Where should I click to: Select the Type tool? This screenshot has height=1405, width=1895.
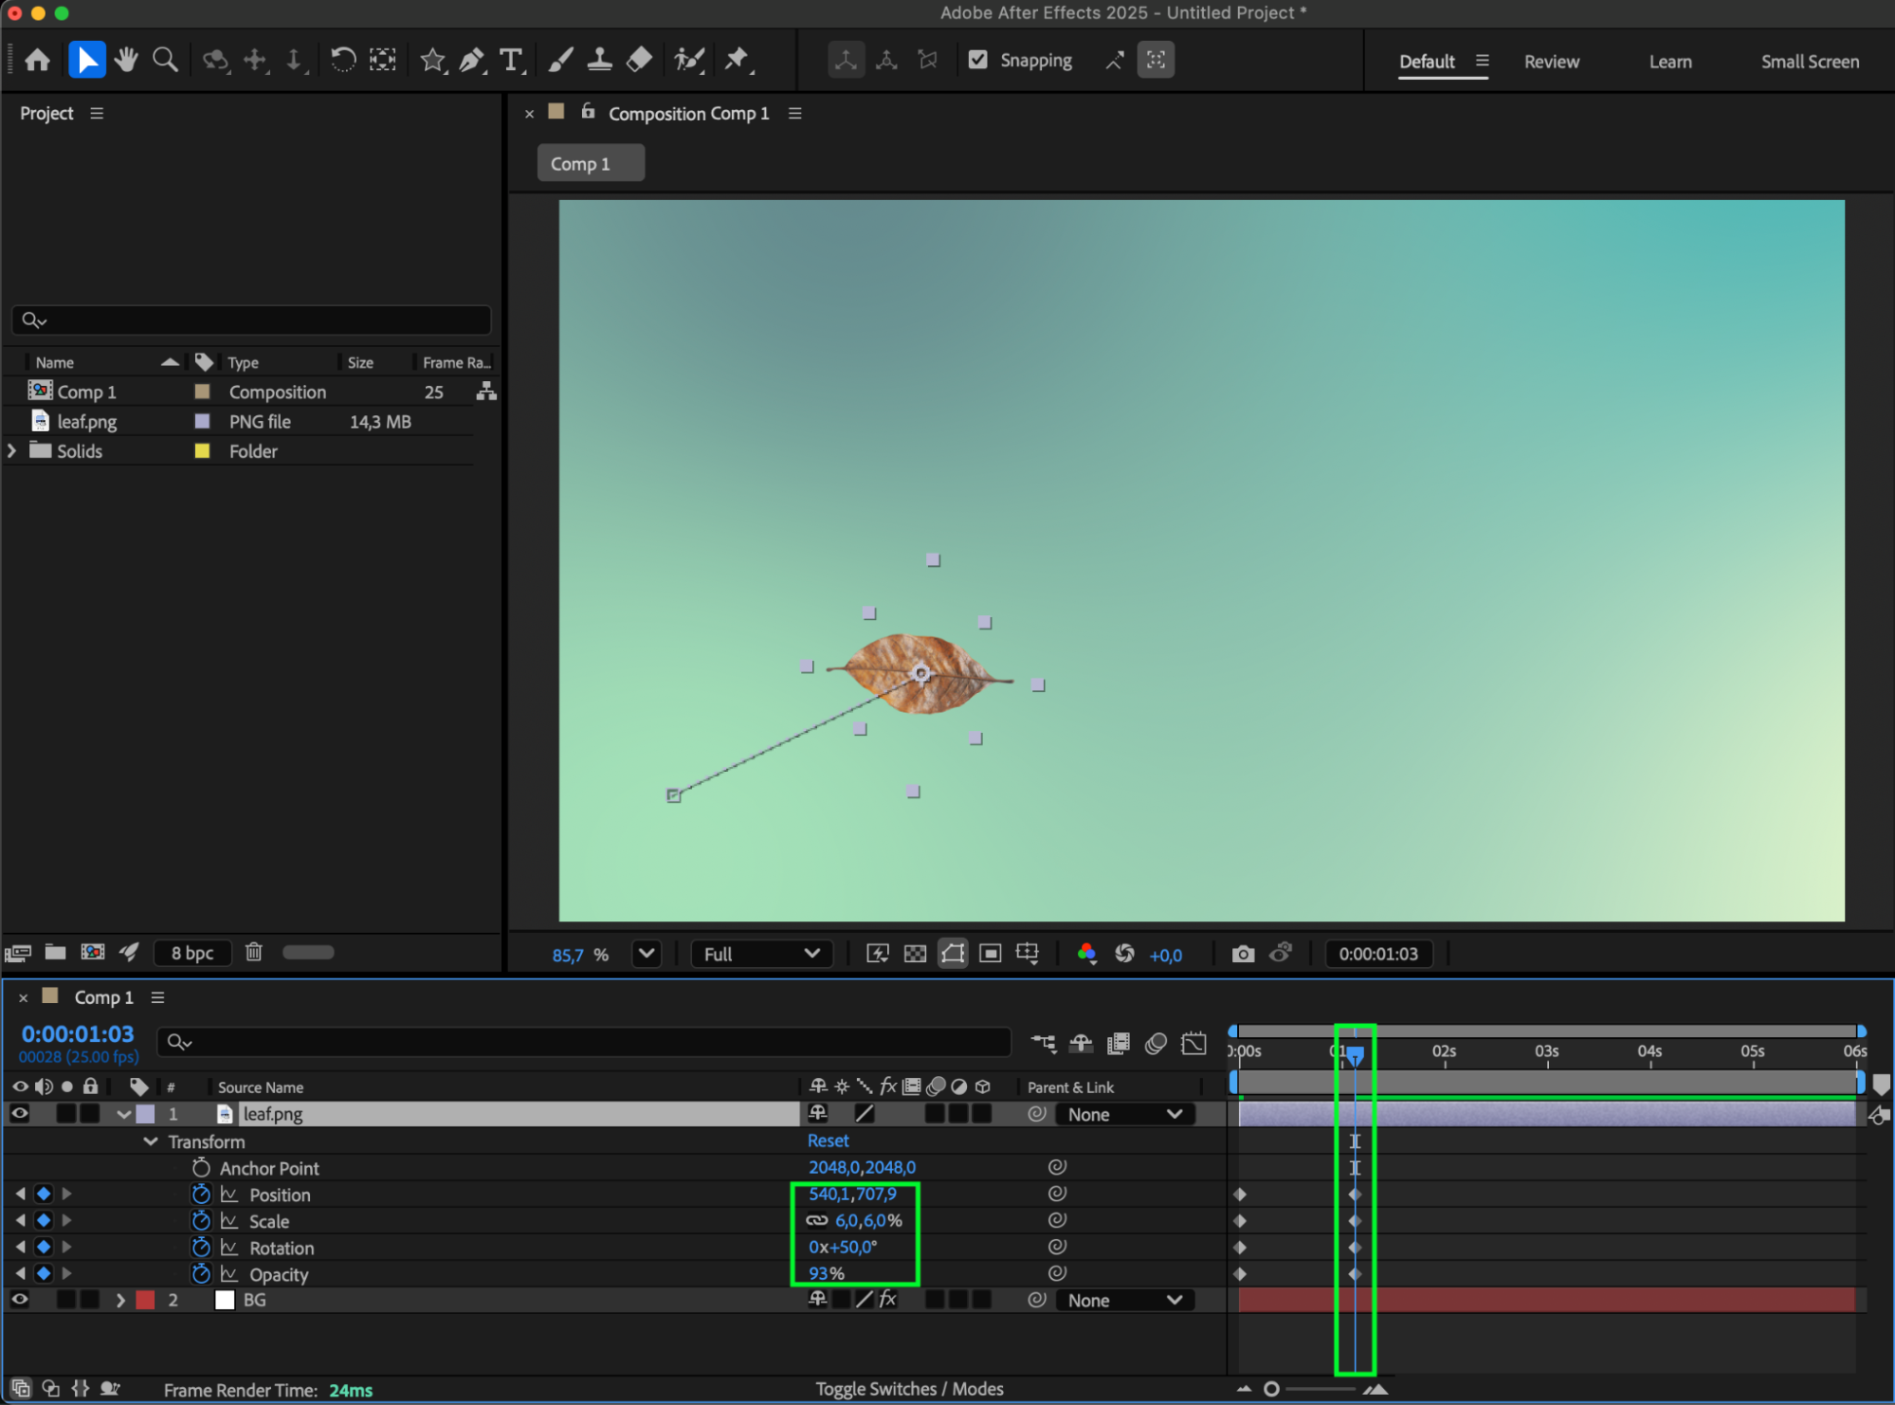tap(511, 61)
